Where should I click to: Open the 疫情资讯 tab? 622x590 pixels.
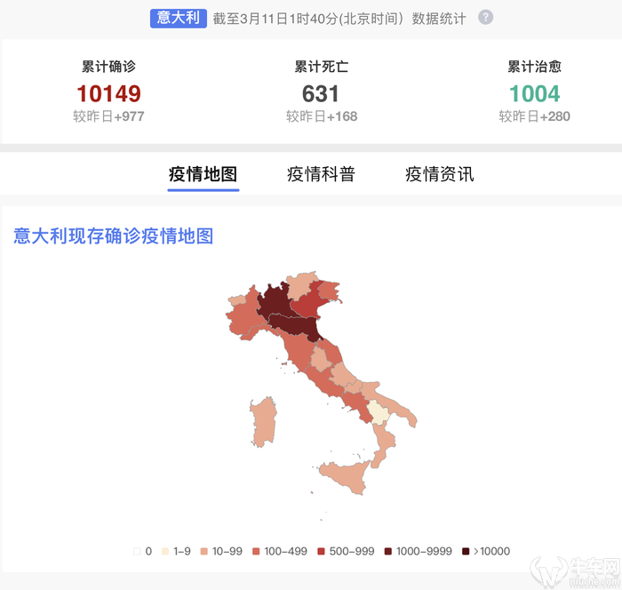tap(440, 174)
